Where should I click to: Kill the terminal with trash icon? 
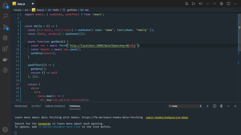(221, 106)
